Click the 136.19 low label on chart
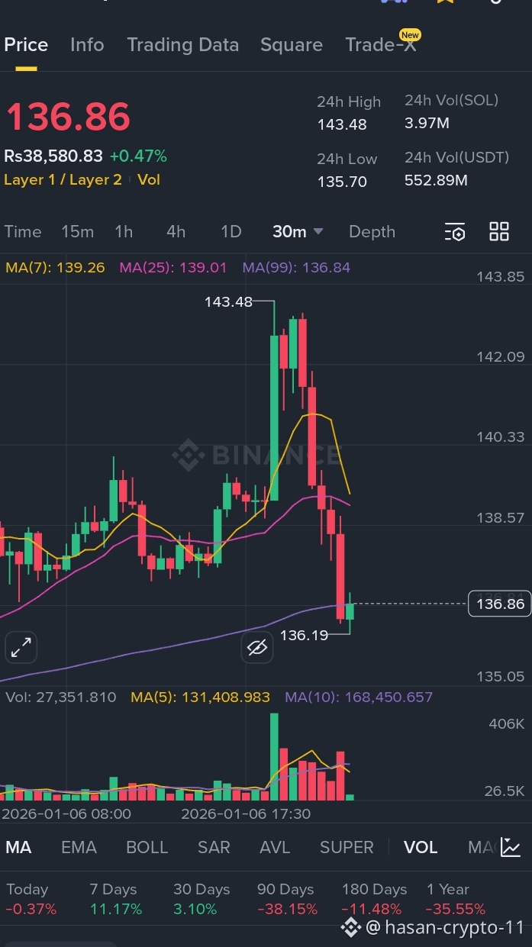The height and width of the screenshot is (947, 532). click(304, 635)
